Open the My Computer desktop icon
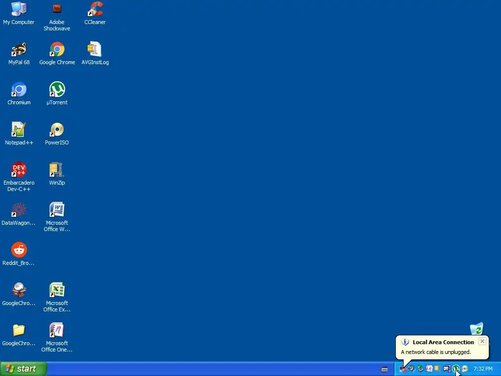Image resolution: width=501 pixels, height=376 pixels. (x=19, y=13)
